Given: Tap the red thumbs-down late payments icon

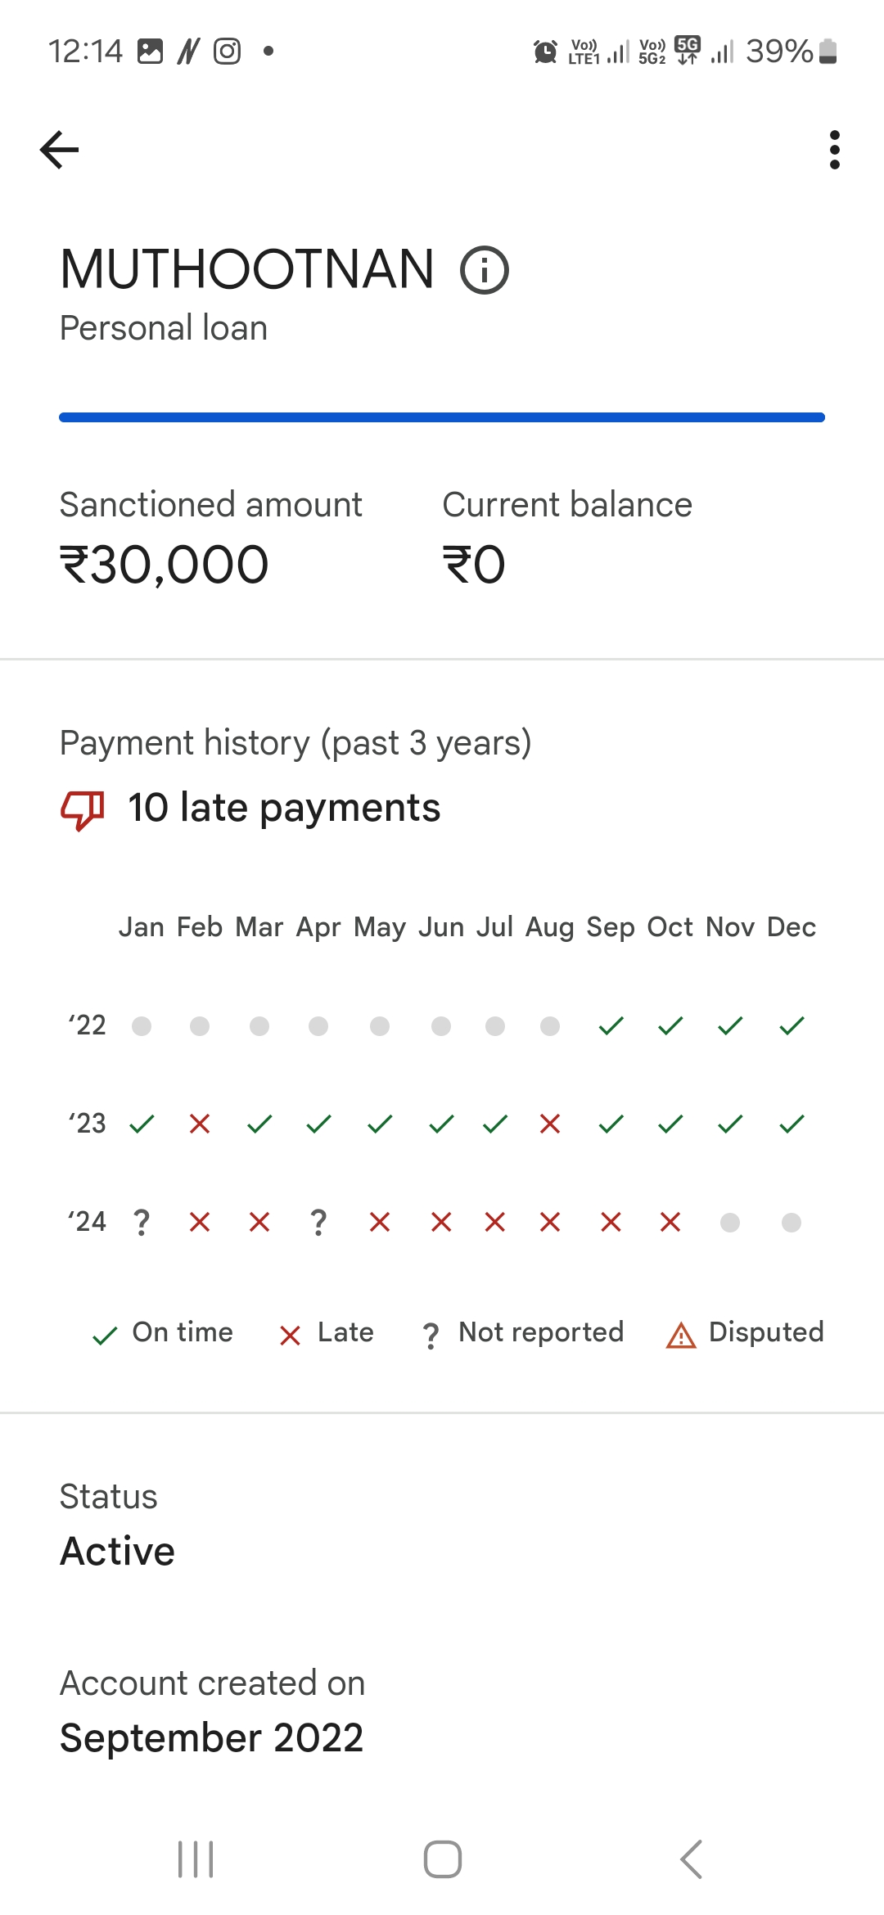Looking at the screenshot, I should (83, 809).
